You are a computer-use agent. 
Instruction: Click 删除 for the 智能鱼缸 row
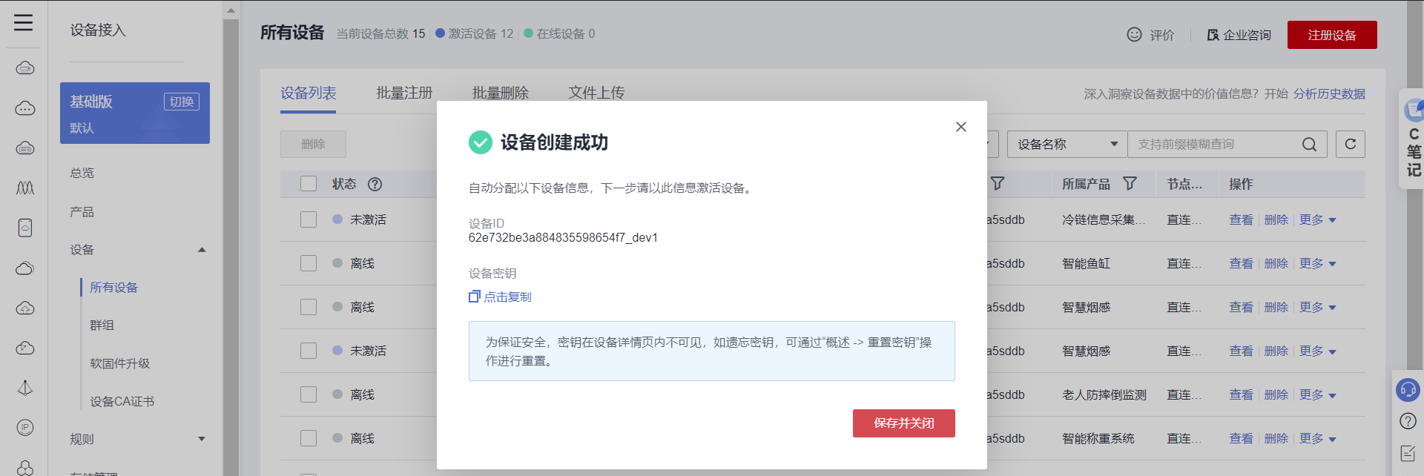(1276, 264)
